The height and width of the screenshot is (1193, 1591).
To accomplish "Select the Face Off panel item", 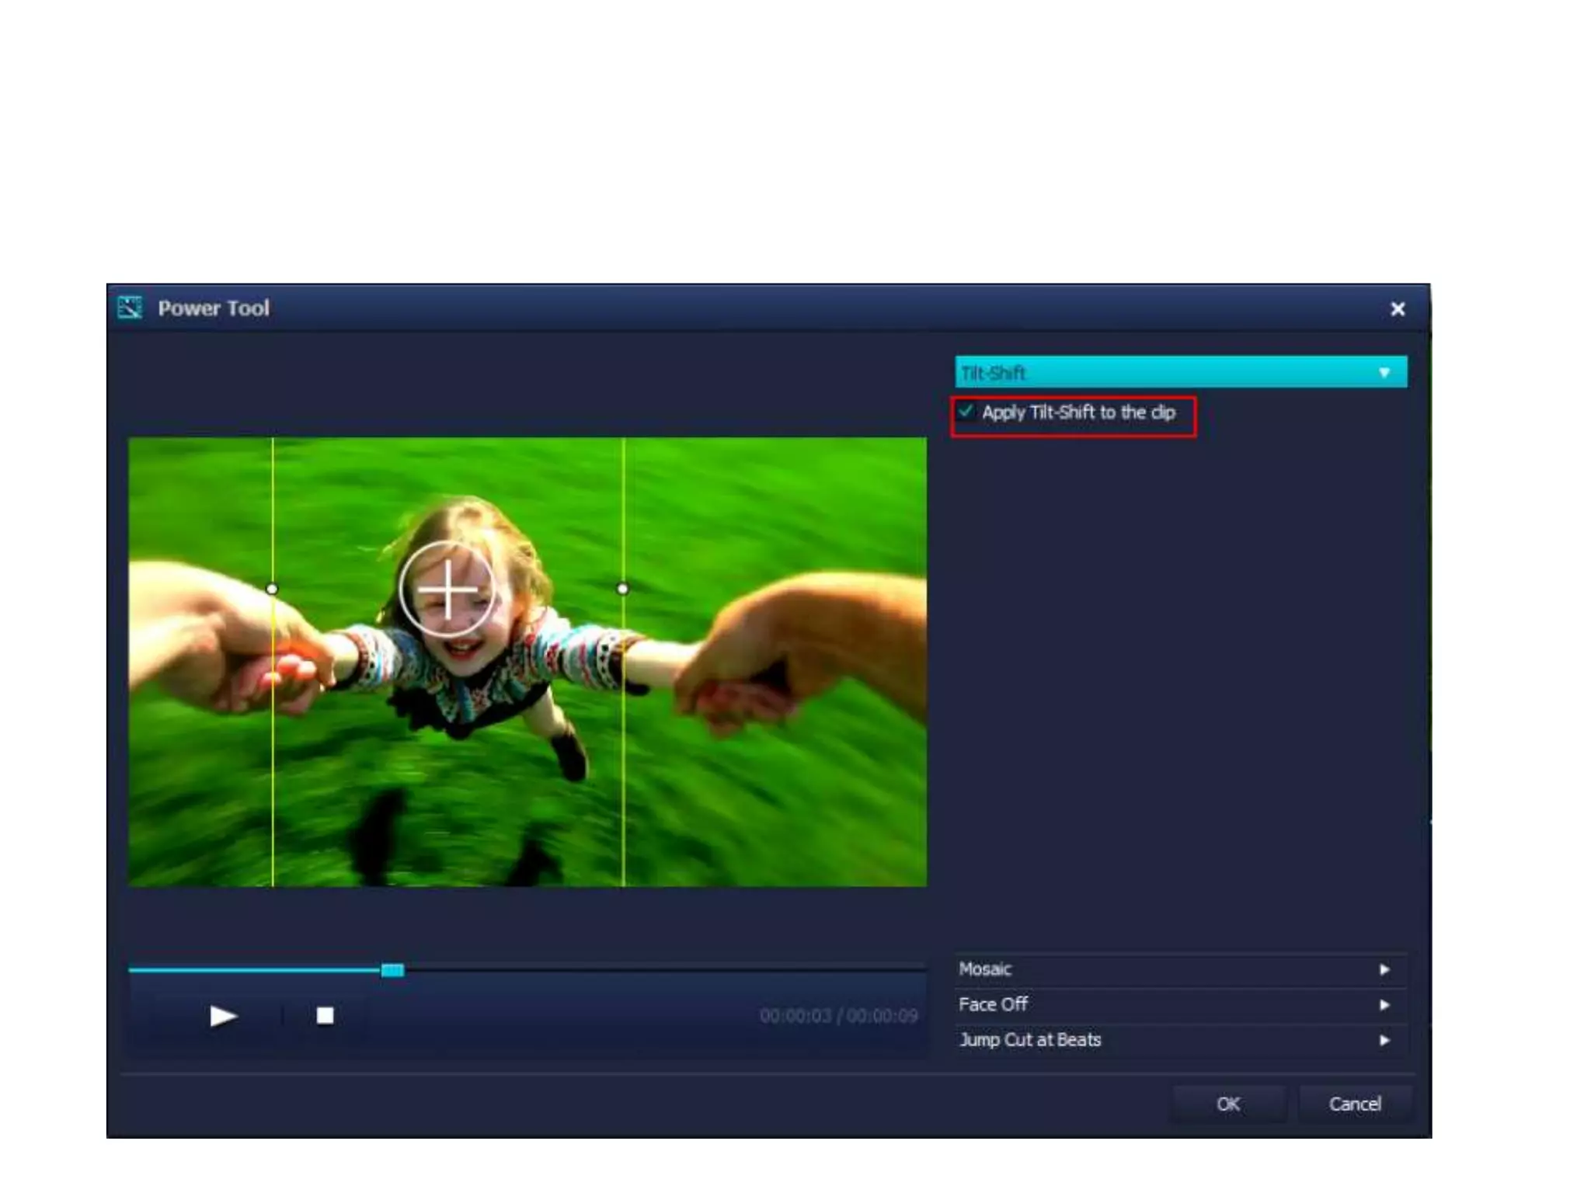I will point(993,1005).
